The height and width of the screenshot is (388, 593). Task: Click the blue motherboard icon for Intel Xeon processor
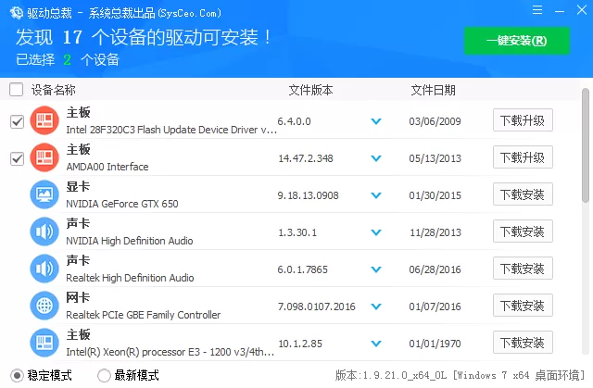point(44,343)
